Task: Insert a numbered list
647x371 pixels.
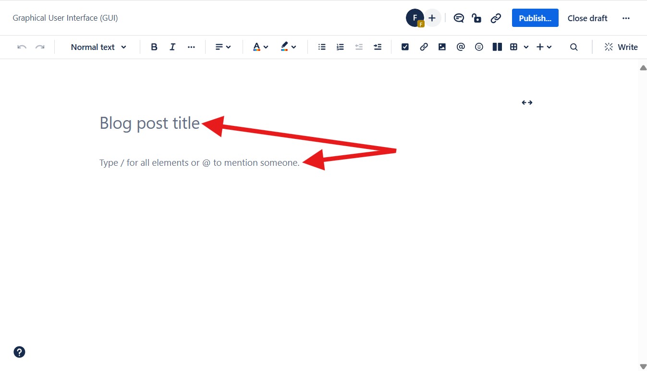Action: coord(340,47)
